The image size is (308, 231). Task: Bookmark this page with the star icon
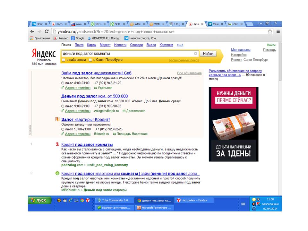pyautogui.click(x=270, y=31)
